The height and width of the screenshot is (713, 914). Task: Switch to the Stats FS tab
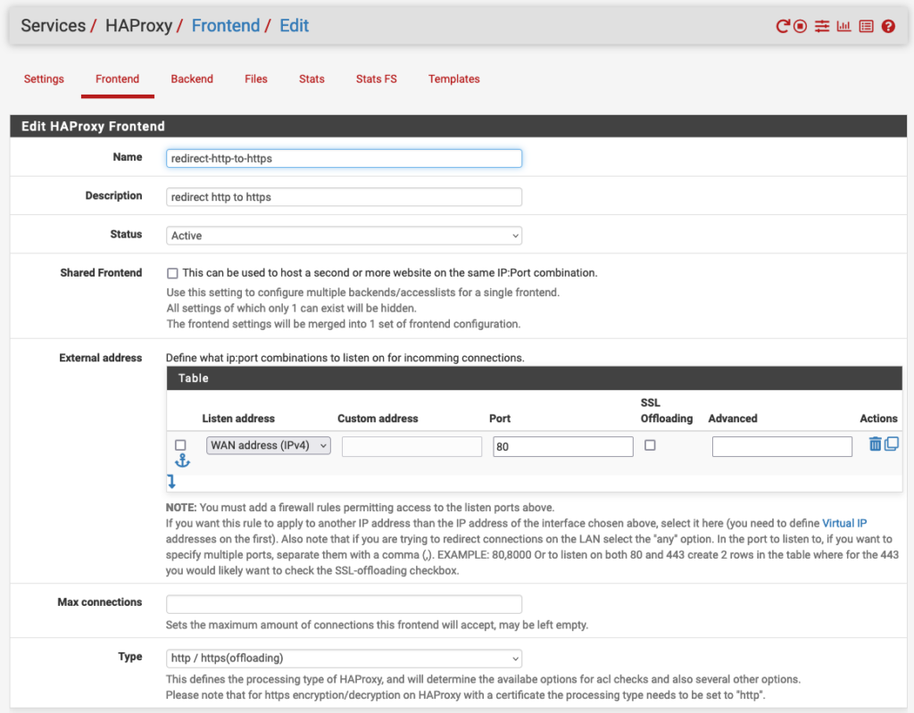pos(376,79)
